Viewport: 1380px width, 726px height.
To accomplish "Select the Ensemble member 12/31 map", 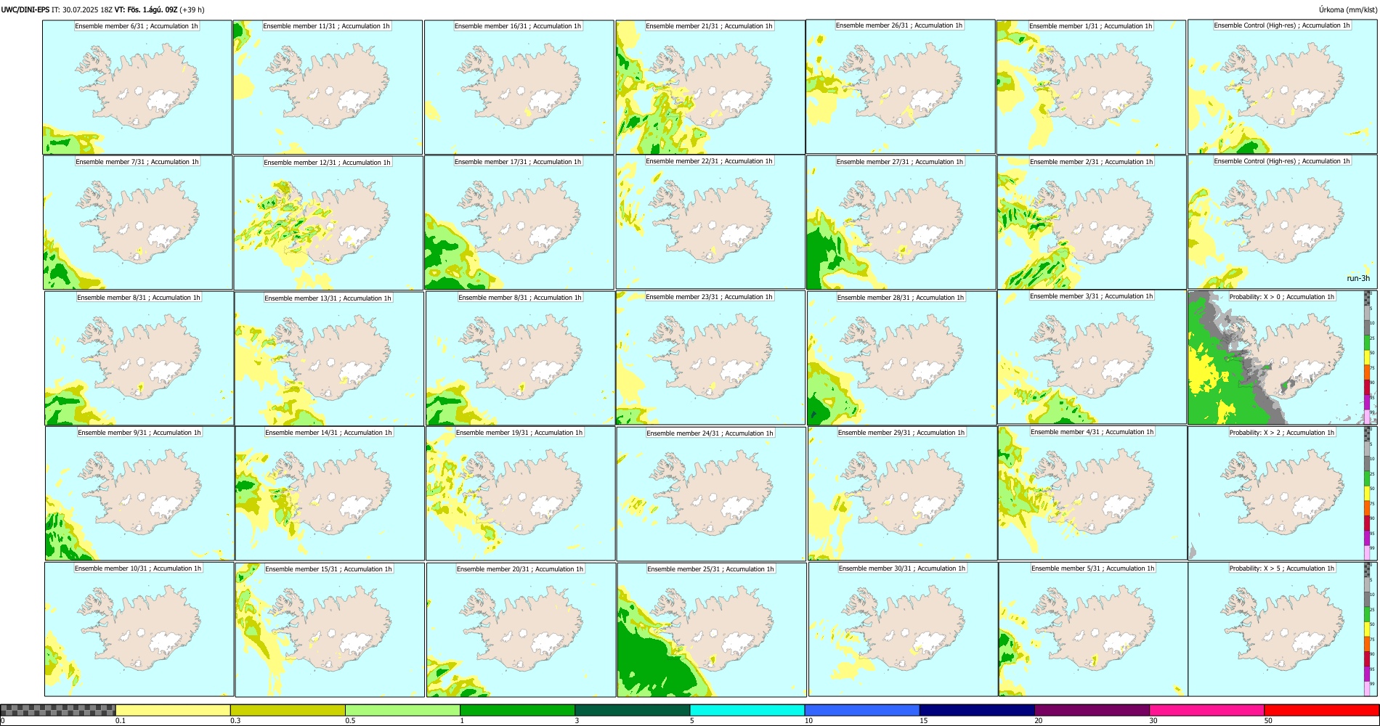I will pos(328,224).
